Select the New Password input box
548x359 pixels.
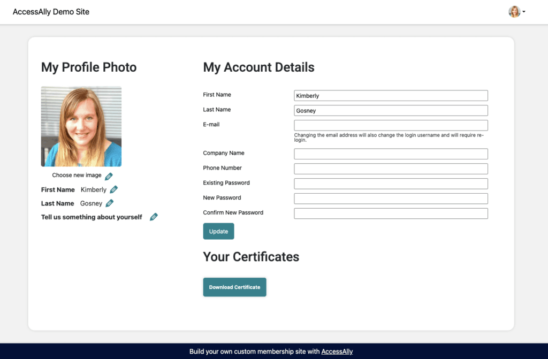391,198
